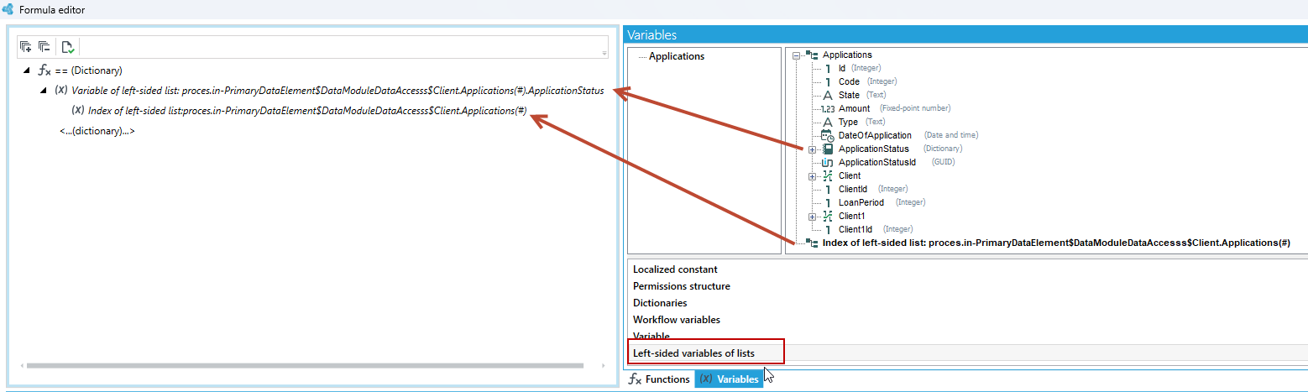Expand the Client1 node
This screenshot has height=392, width=1308.
812,217
